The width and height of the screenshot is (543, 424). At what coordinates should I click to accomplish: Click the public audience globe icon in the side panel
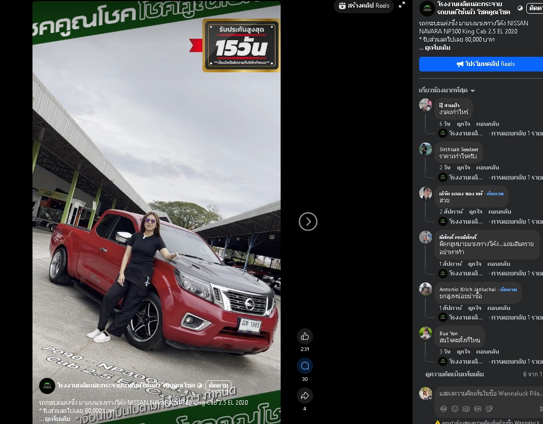(x=520, y=8)
